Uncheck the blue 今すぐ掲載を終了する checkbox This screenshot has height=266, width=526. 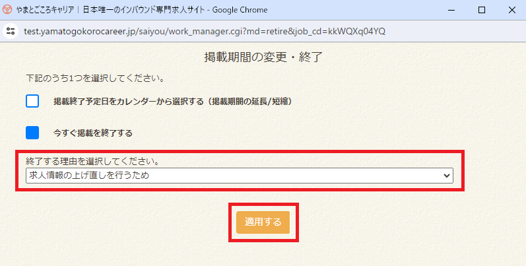pos(32,133)
